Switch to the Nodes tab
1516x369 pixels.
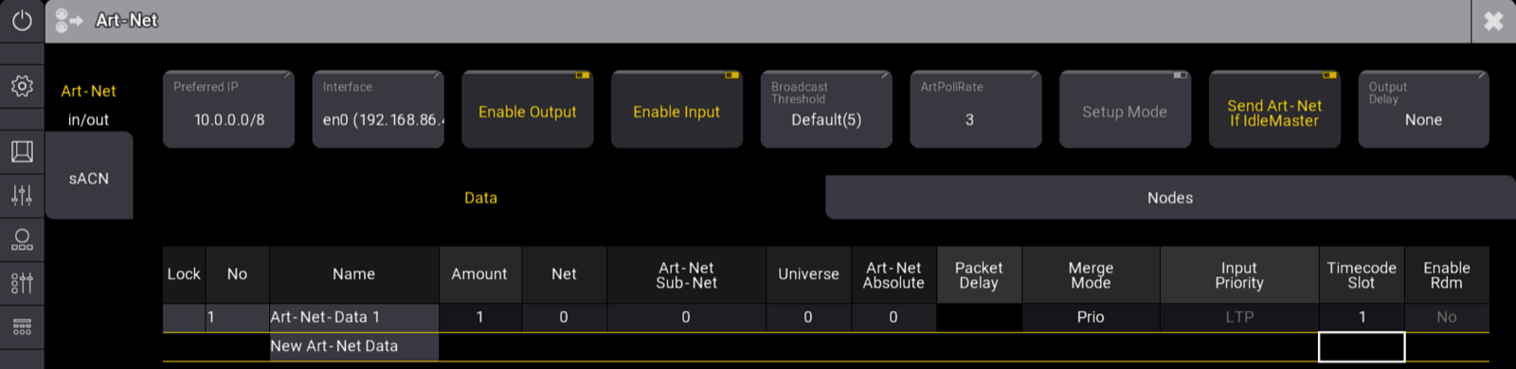(1170, 197)
